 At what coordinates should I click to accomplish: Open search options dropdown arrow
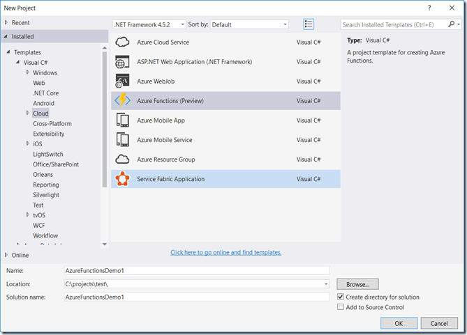pyautogui.click(x=459, y=24)
